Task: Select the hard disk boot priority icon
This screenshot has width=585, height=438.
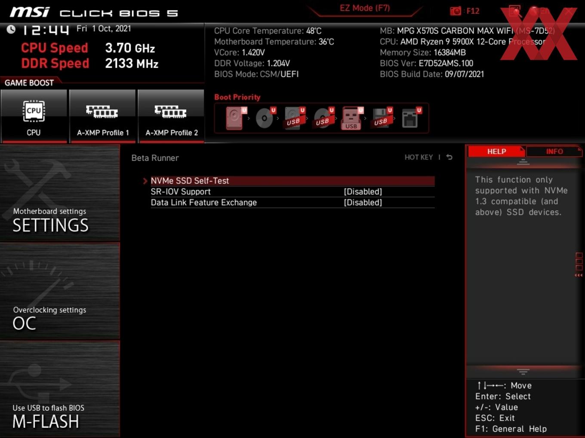Action: 236,118
